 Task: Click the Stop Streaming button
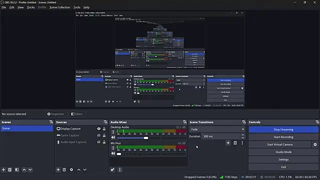tap(283, 129)
